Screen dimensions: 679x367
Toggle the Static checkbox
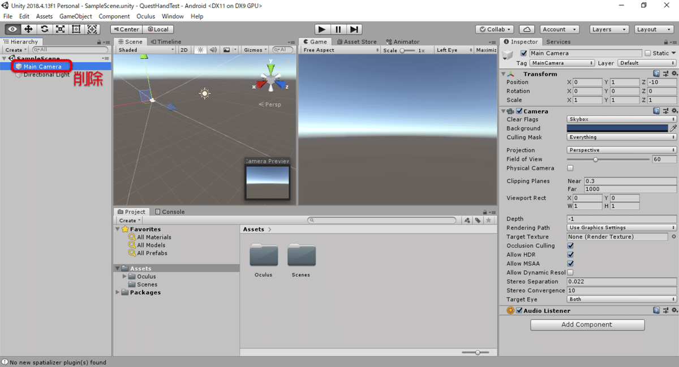(648, 53)
